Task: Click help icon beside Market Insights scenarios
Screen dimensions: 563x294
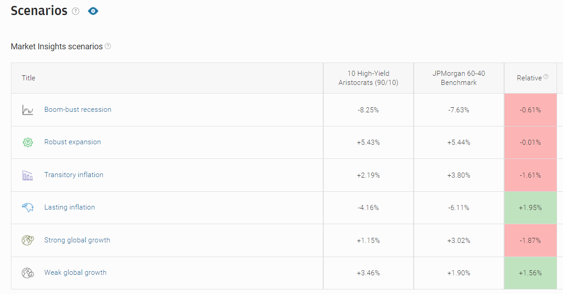Action: click(x=108, y=46)
